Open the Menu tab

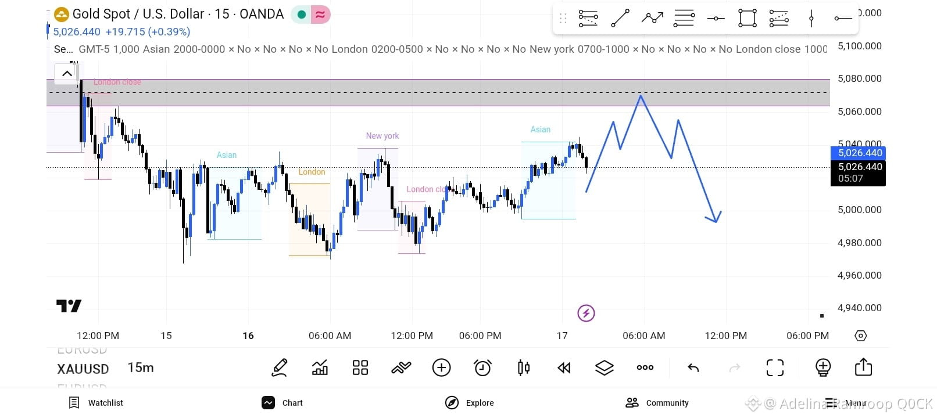[845, 403]
